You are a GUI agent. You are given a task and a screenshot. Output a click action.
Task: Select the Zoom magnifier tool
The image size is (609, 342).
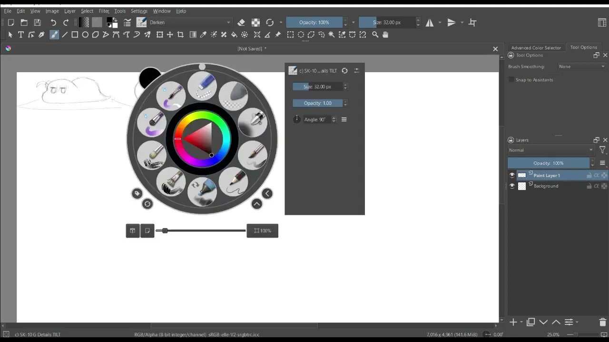click(375, 35)
